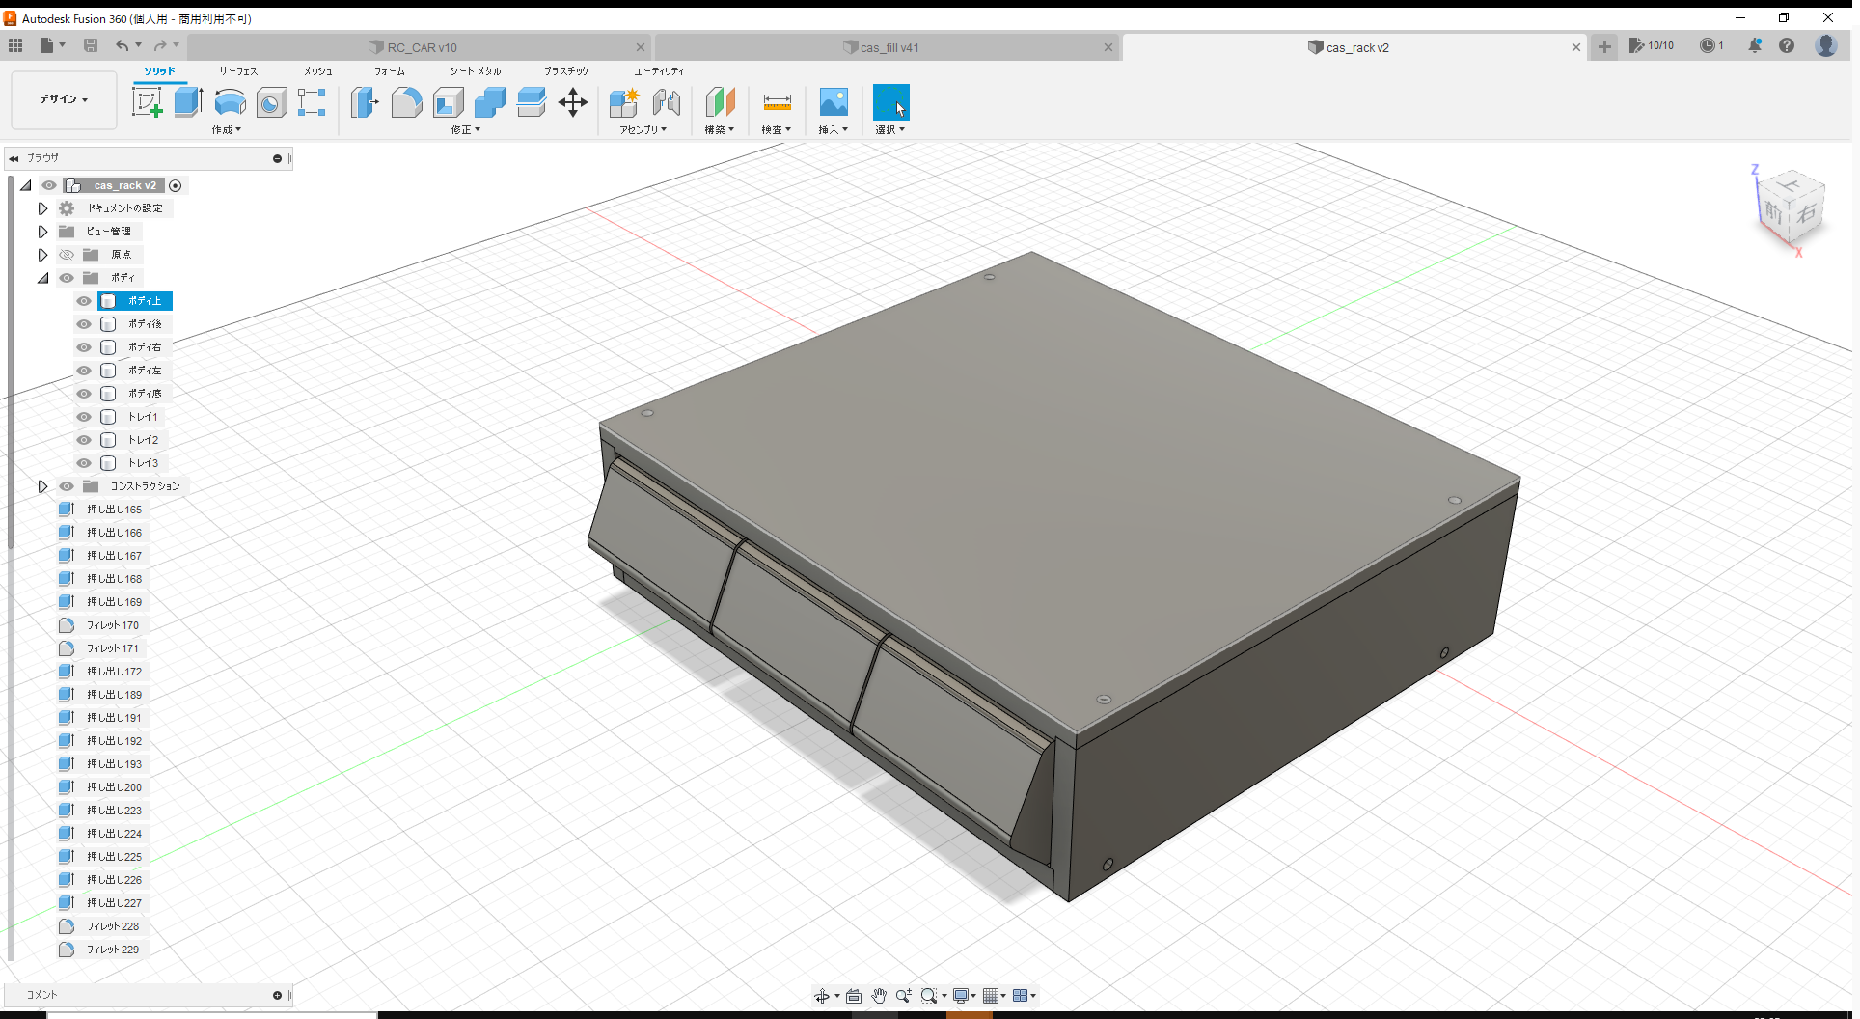Hide the ボディ上 body

(x=84, y=301)
